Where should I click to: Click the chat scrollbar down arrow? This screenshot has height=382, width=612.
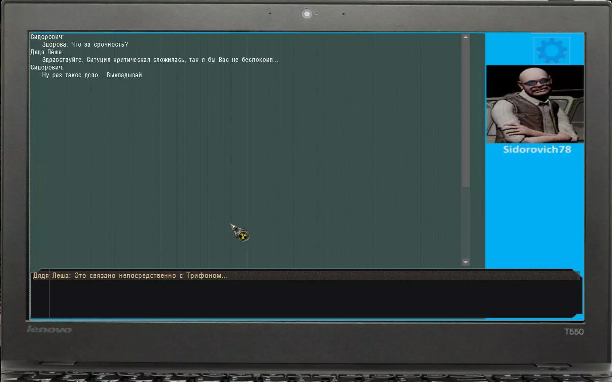coord(466,262)
